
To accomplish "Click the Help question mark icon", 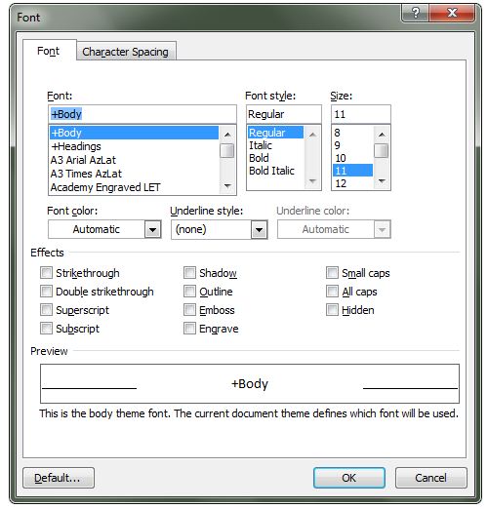I will [416, 13].
